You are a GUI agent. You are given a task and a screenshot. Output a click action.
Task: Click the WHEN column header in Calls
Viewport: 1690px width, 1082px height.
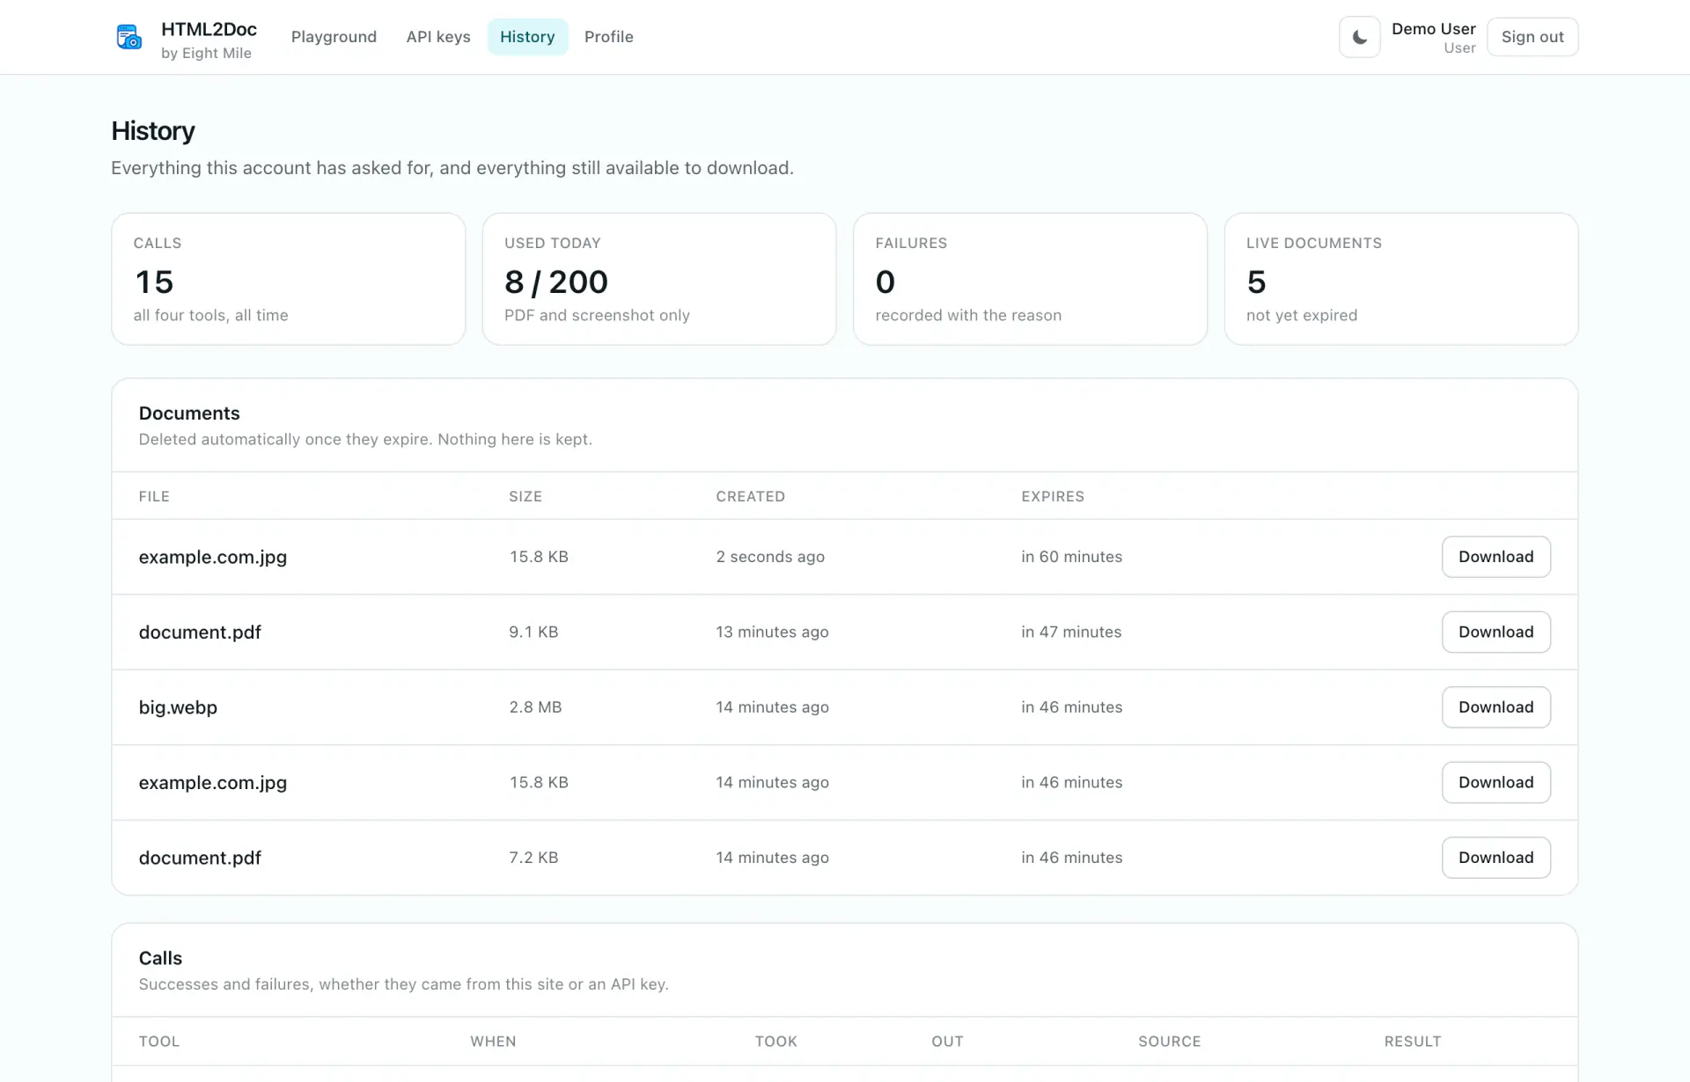(493, 1042)
